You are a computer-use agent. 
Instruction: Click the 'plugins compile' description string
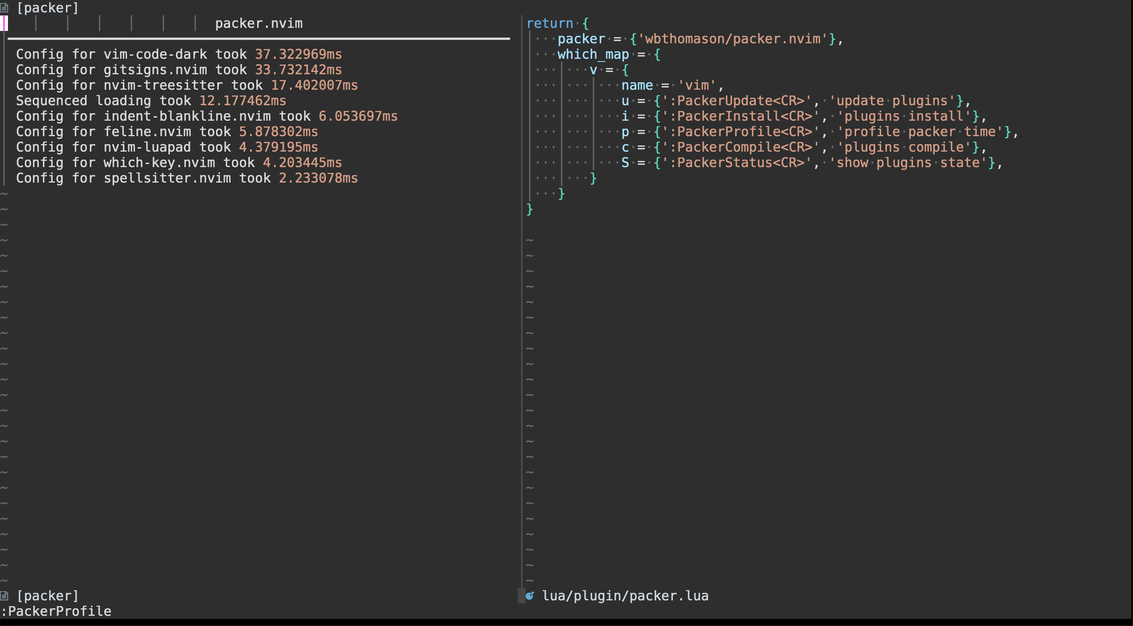coord(904,147)
